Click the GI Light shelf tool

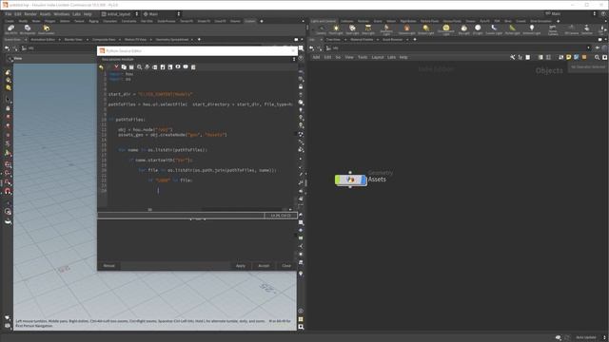tap(478, 29)
